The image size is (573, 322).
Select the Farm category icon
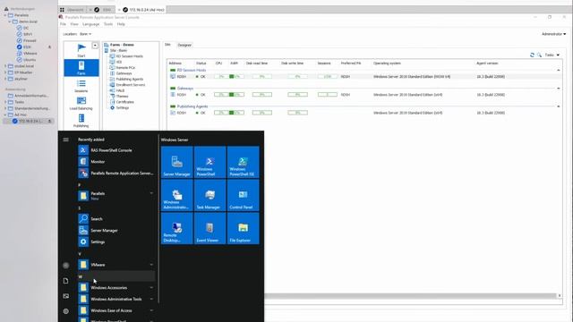81,68
